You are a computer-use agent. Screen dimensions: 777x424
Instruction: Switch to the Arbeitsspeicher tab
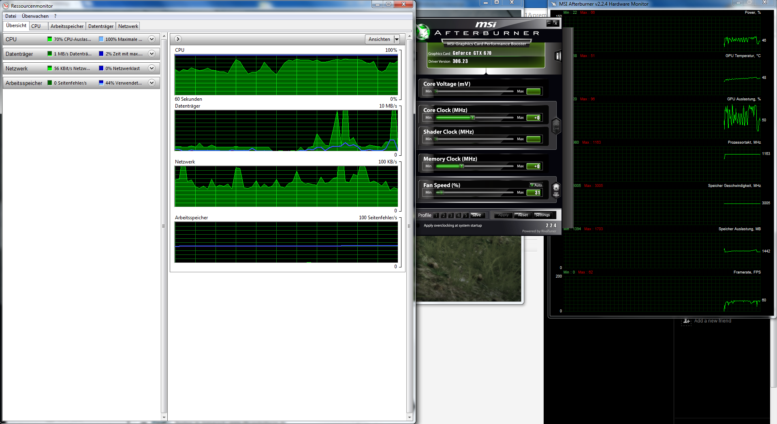tap(67, 26)
